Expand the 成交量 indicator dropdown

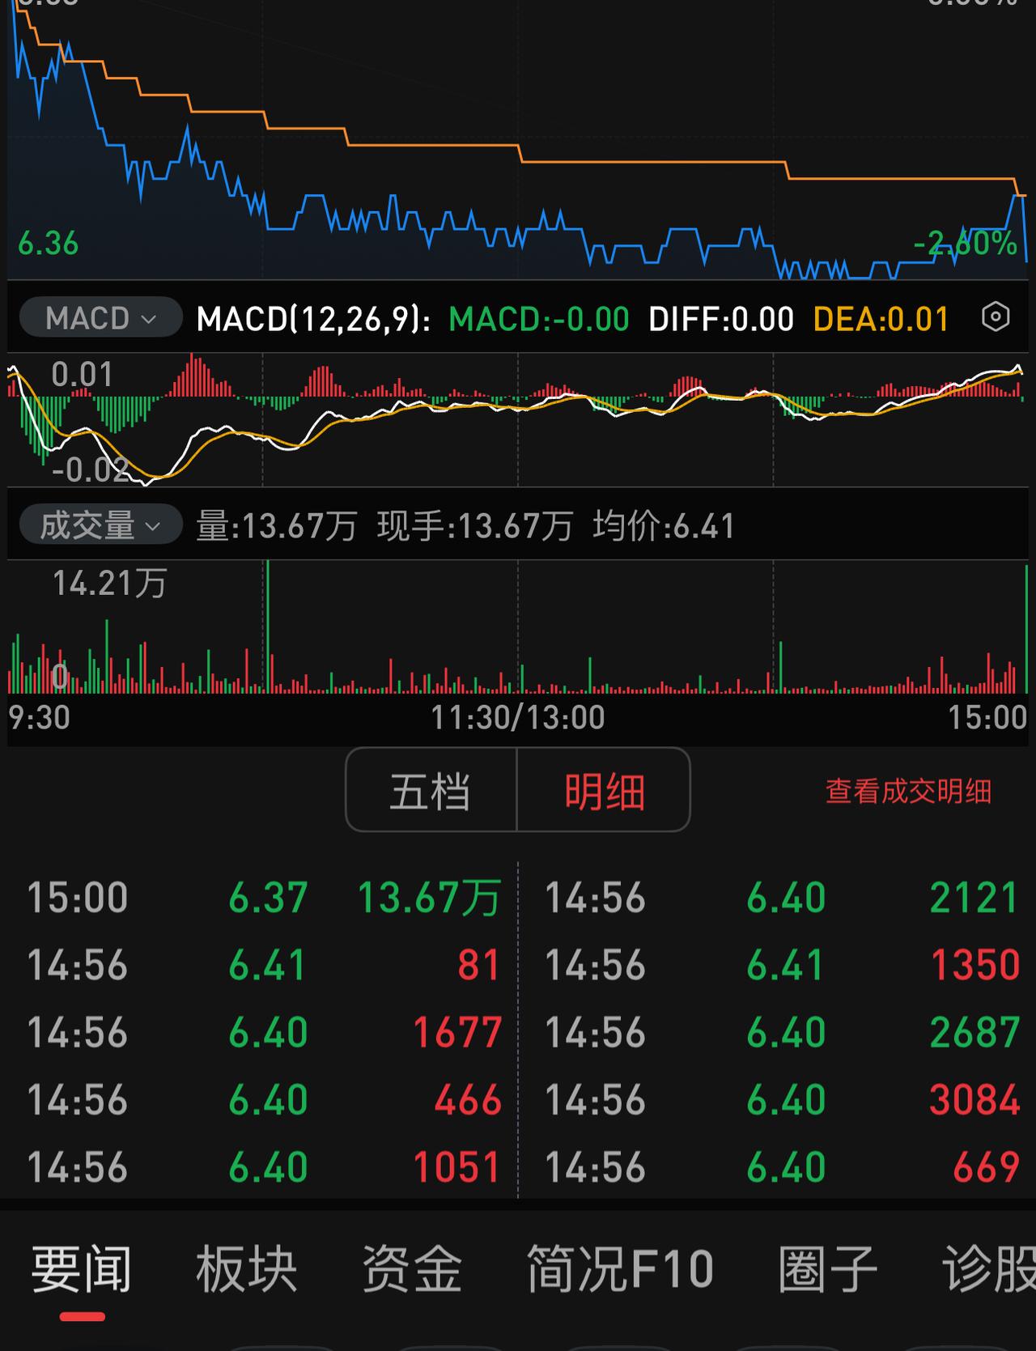100,525
